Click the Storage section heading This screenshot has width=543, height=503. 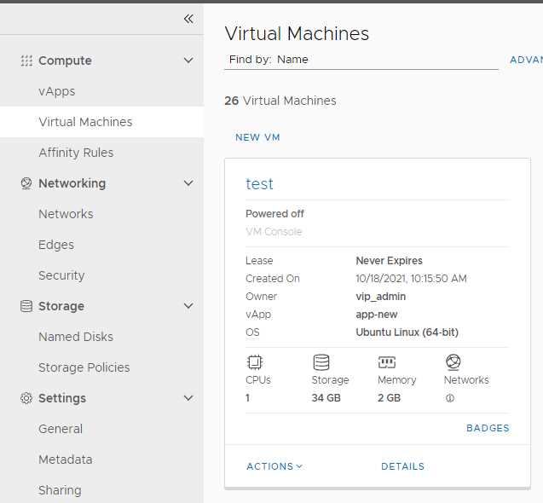61,306
